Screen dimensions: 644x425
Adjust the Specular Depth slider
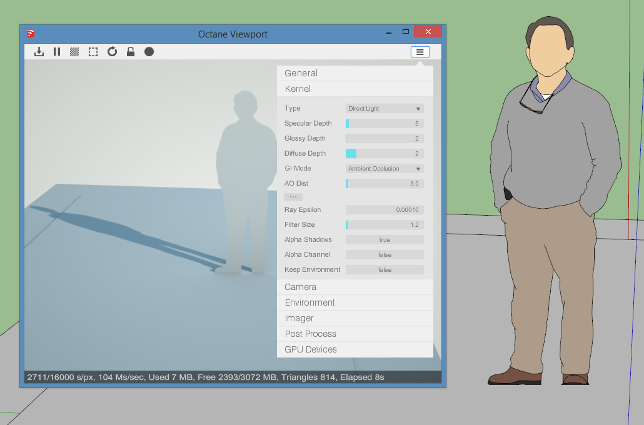tap(385, 123)
